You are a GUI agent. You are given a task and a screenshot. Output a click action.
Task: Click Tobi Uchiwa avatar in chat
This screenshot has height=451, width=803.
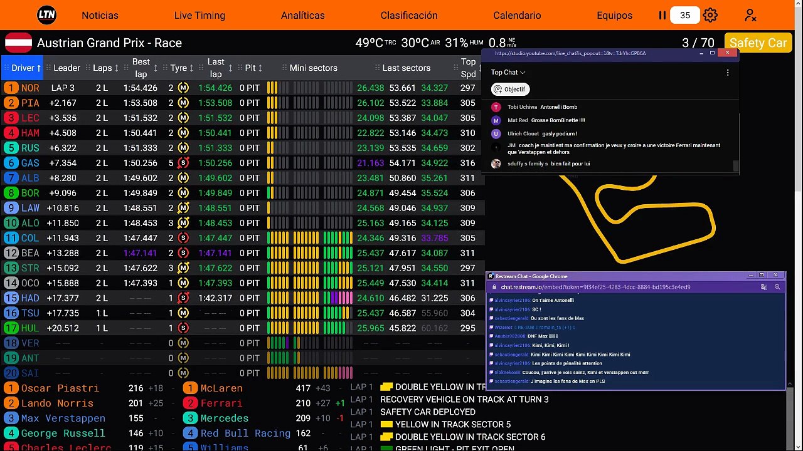tap(496, 107)
